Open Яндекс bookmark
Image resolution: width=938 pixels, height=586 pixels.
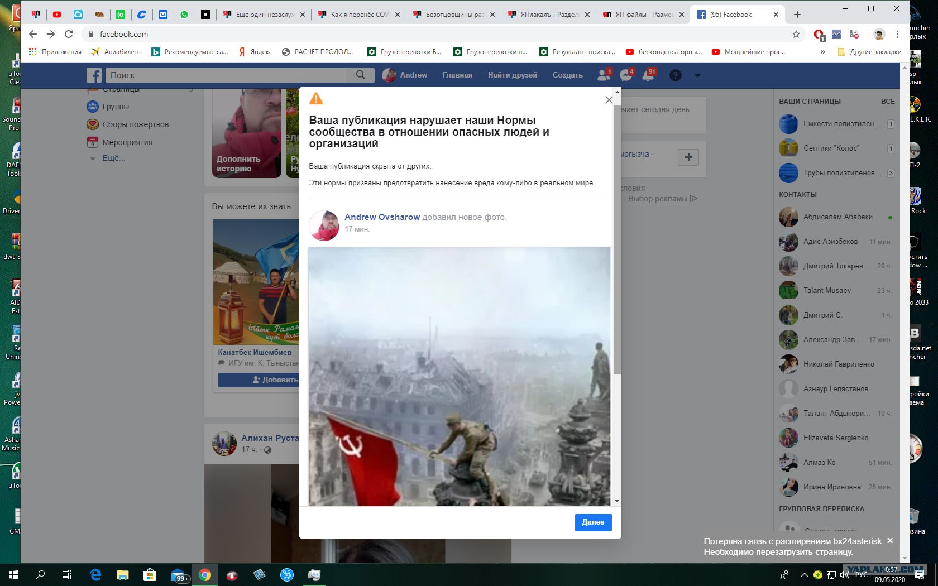(x=255, y=52)
